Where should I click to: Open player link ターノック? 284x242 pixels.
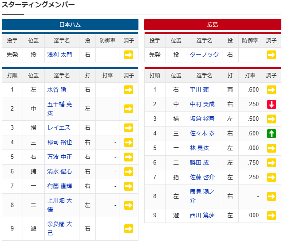(204, 55)
